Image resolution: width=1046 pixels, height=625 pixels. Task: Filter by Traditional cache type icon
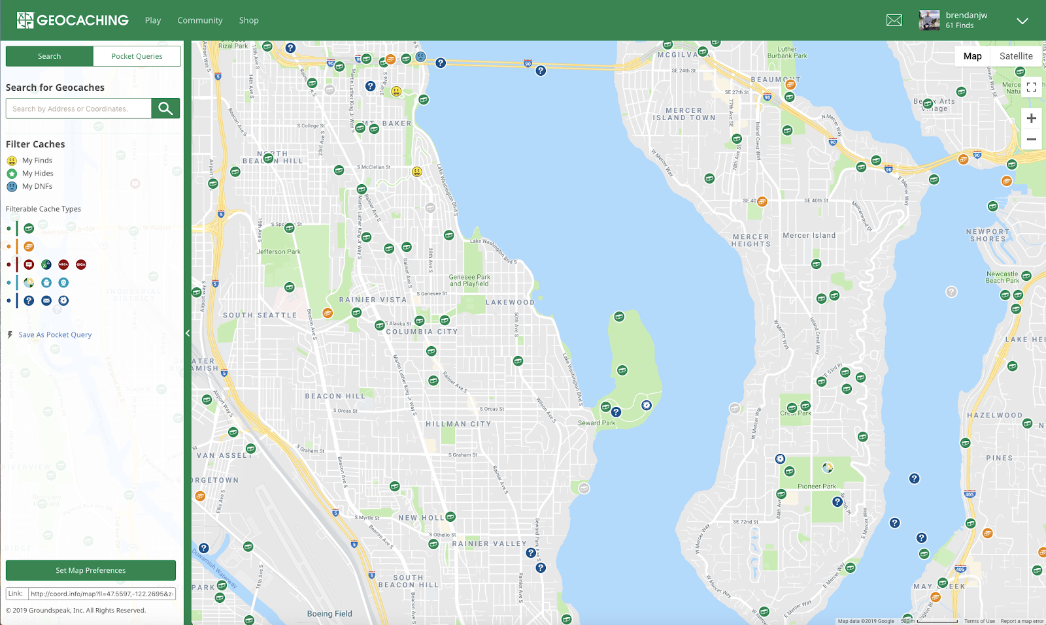click(29, 229)
